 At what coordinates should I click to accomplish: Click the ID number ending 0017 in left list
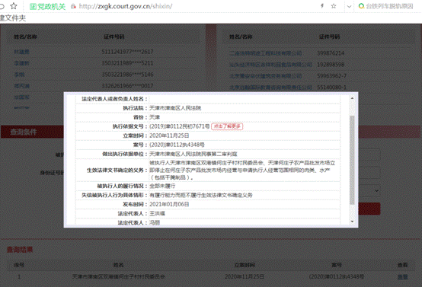pos(127,86)
